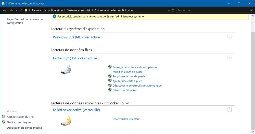Screen dimensions: 255x134
Task: Refresh the BitLocker page
Action: pos(173,10)
